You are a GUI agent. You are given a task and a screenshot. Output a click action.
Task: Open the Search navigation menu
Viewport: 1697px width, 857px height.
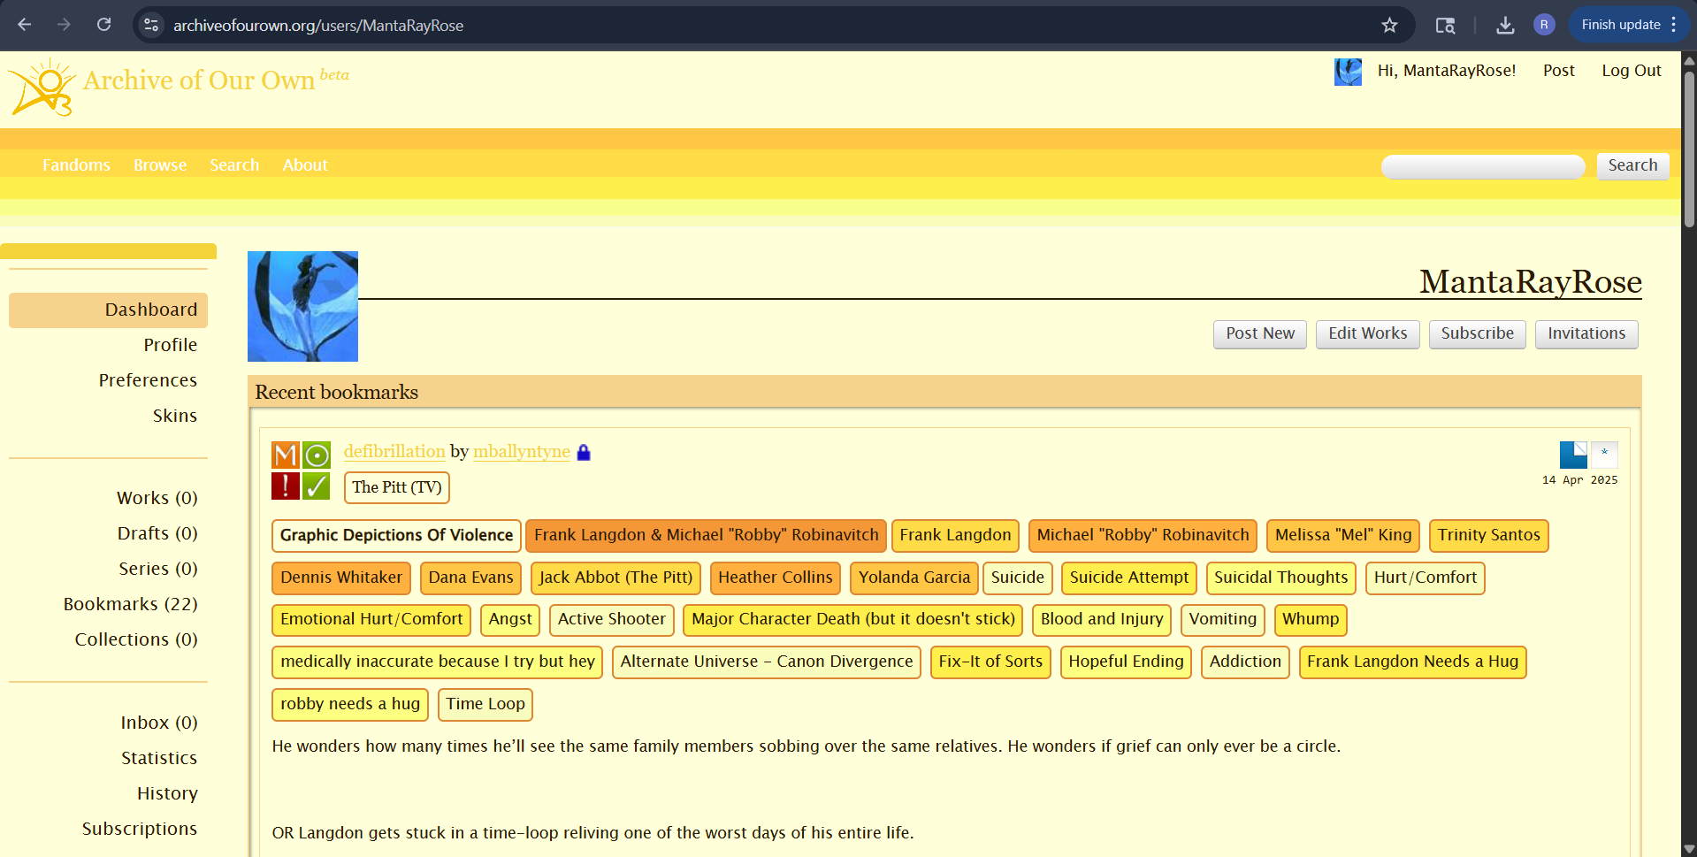tap(234, 165)
